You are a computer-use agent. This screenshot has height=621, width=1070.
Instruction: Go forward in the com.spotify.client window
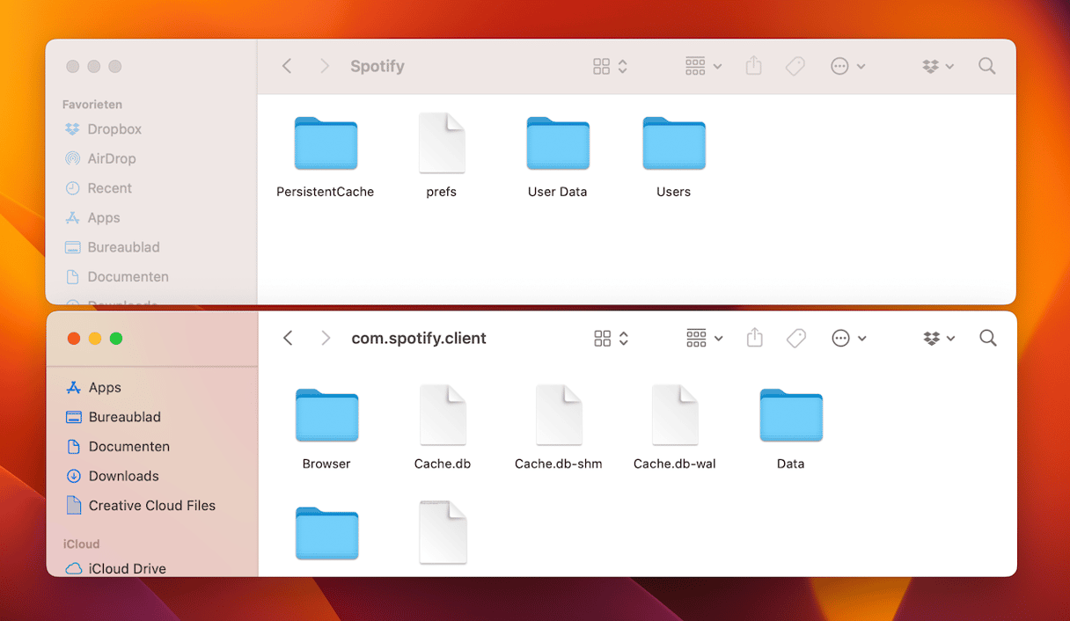click(x=326, y=339)
